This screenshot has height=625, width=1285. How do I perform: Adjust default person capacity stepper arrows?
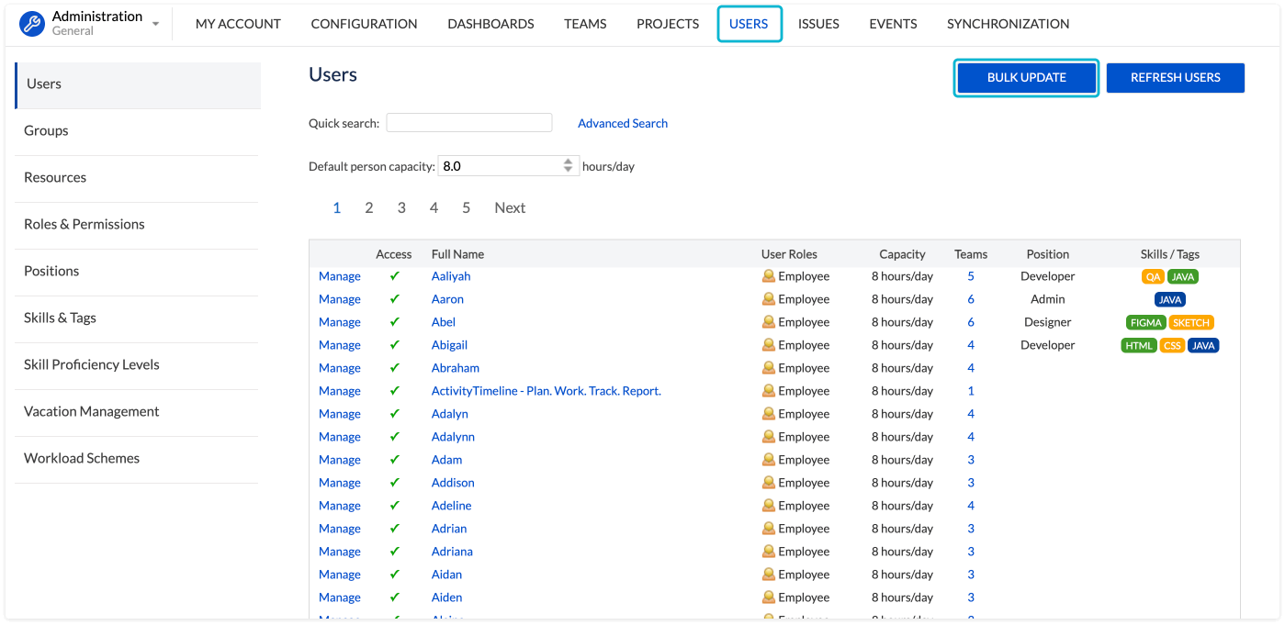[569, 166]
